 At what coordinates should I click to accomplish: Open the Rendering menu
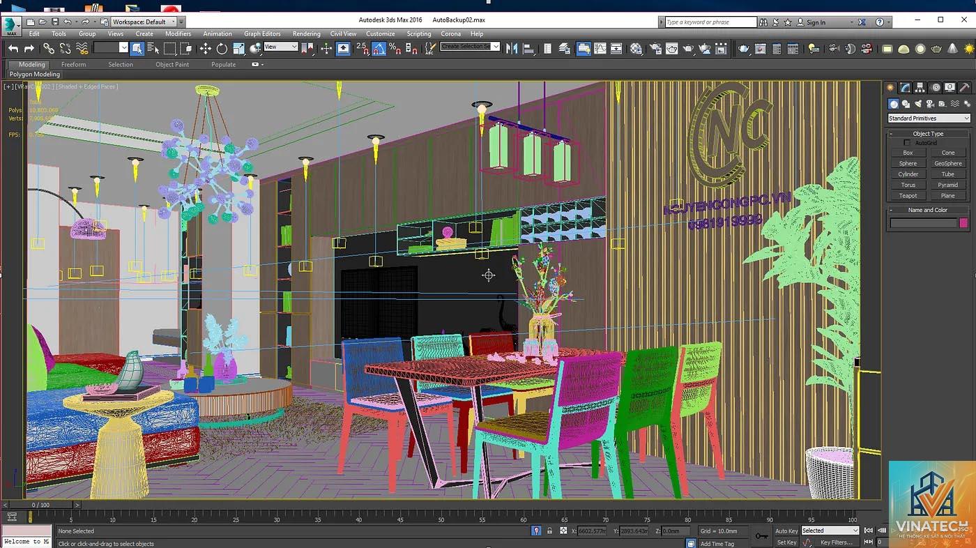coord(306,33)
